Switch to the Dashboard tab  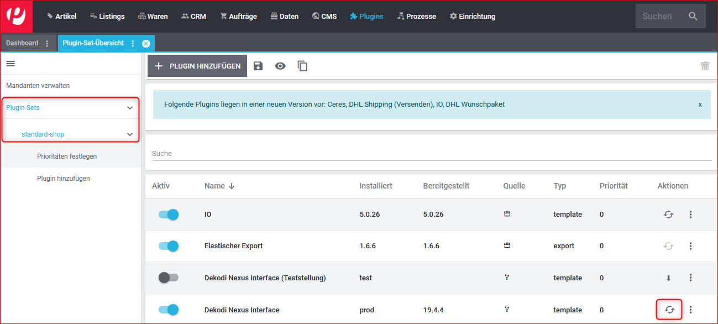tap(22, 43)
